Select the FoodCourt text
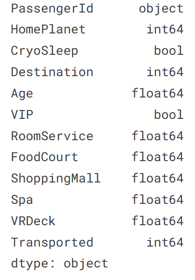Screen dimensions: 195x280 pos(45,157)
